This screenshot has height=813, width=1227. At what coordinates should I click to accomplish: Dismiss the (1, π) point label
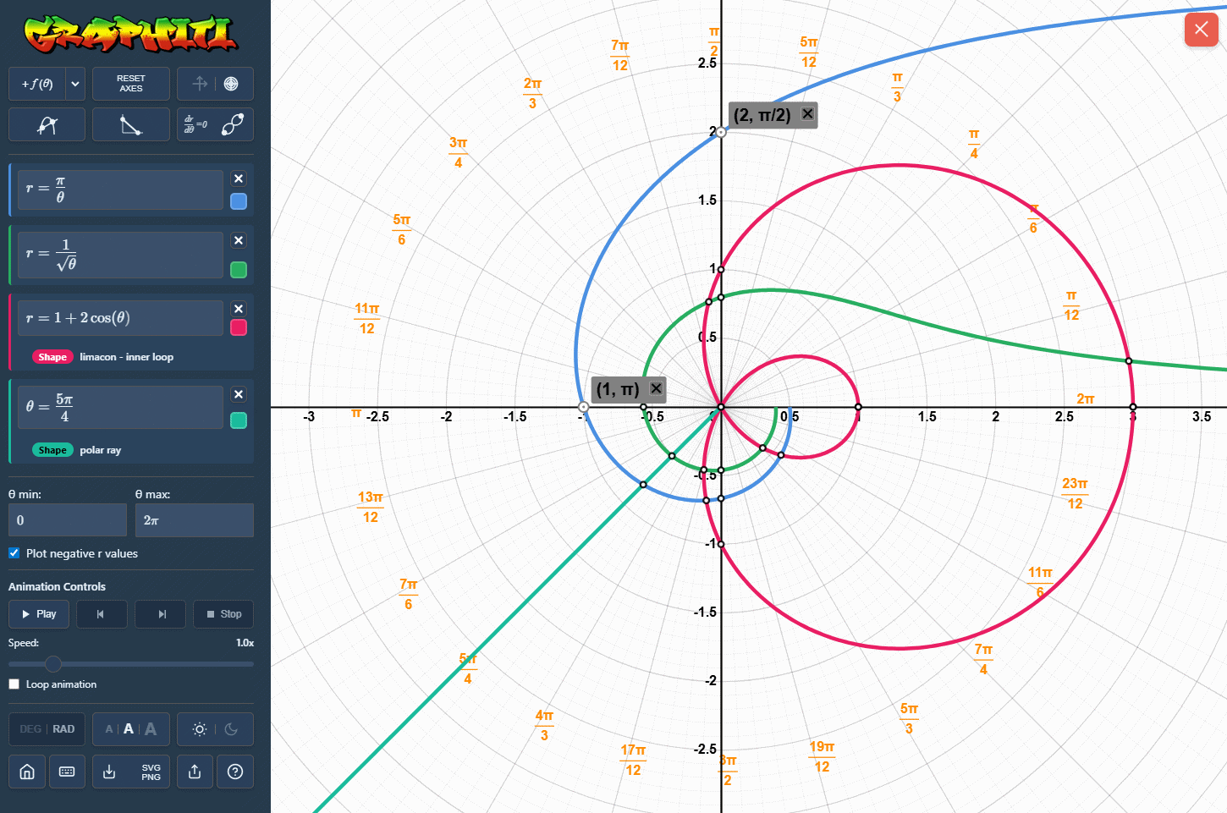[x=656, y=388]
